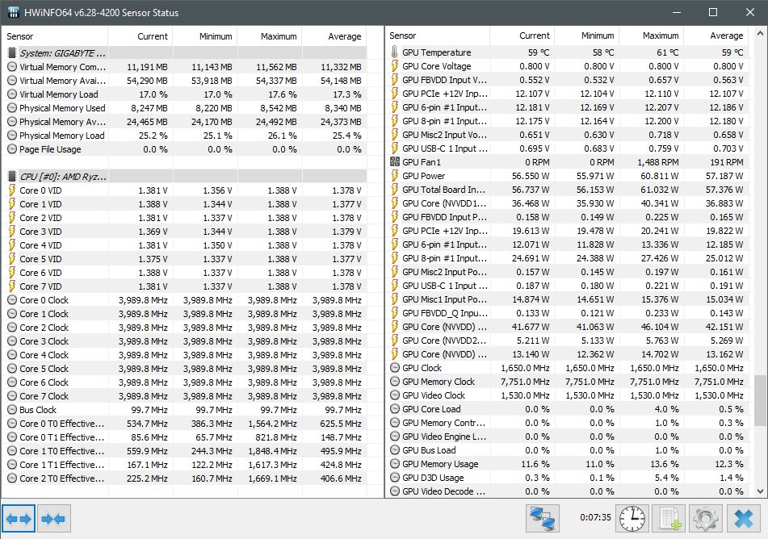
Task: Click the left panel Average column header
Action: point(334,36)
